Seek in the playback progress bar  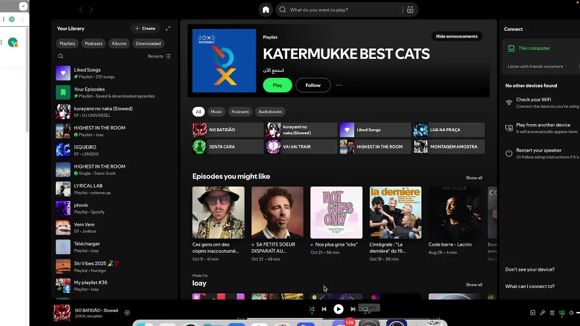(x=338, y=319)
